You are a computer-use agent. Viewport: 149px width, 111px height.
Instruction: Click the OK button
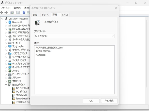point(91,101)
